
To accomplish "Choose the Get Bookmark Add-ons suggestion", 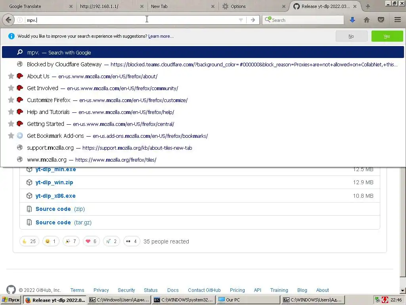I will pyautogui.click(x=203, y=136).
